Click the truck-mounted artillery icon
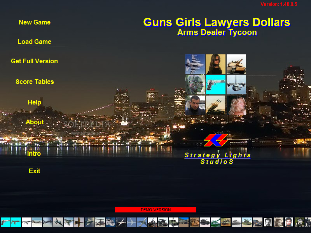 163,222
